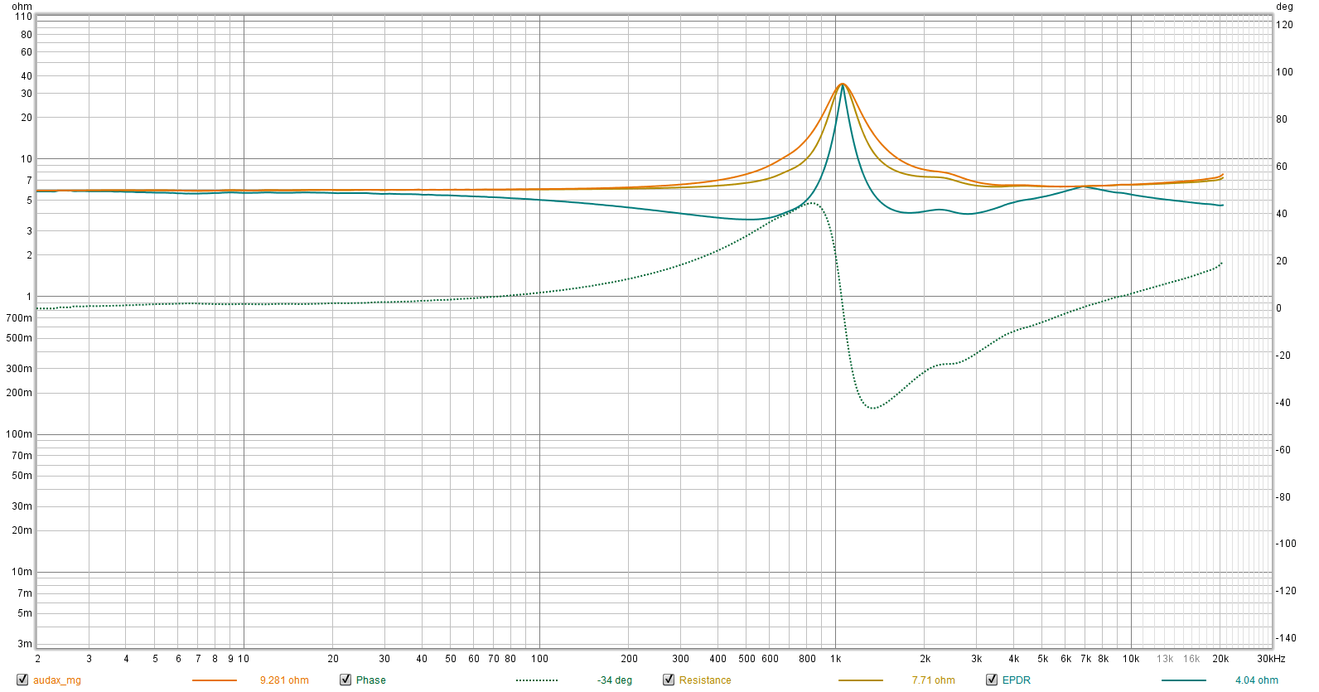Screen dimensions: 1319x692
Task: Toggle the Resistance trace checkbox
Action: (x=669, y=680)
